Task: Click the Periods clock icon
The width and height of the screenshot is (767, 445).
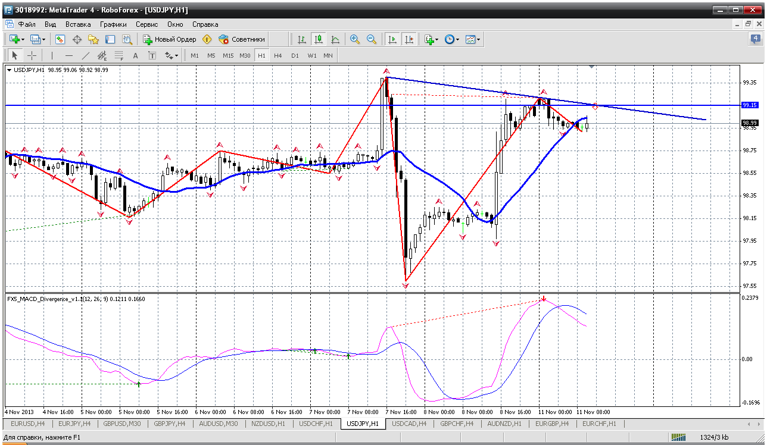Action: click(x=450, y=39)
